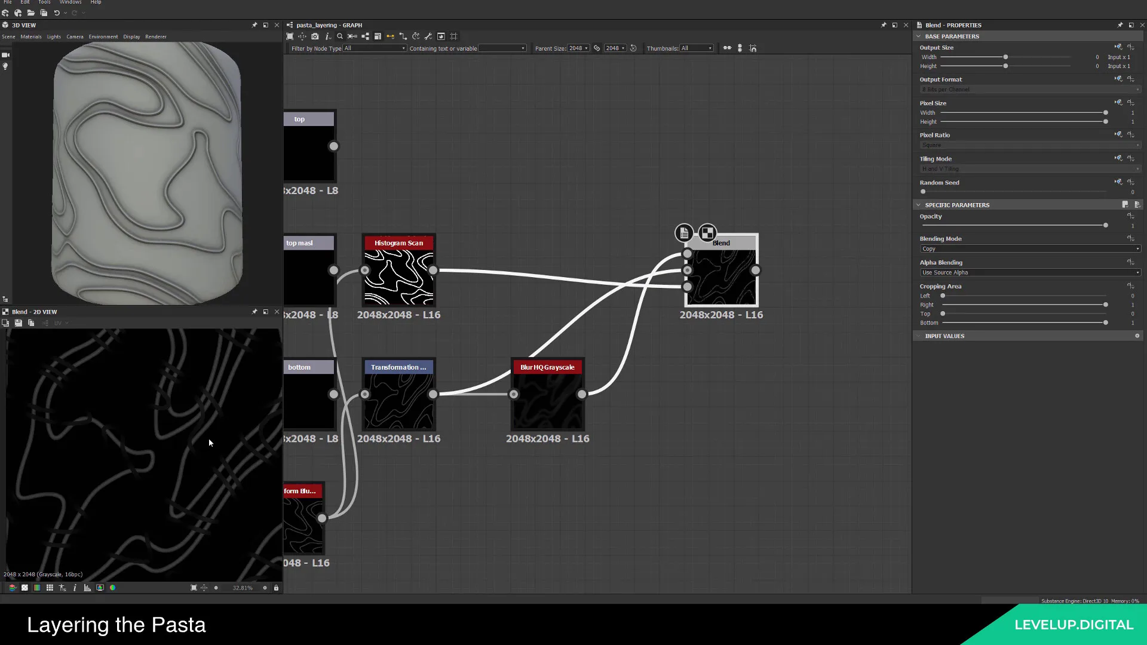Open the Filter by Node Type dropdown
This screenshot has width=1147, height=645.
click(x=374, y=48)
